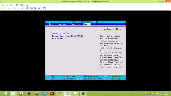Viewport: 171px width, 96px height.
Task: Toggle the thumbnail bar view icon
Action: (x=32, y=8)
